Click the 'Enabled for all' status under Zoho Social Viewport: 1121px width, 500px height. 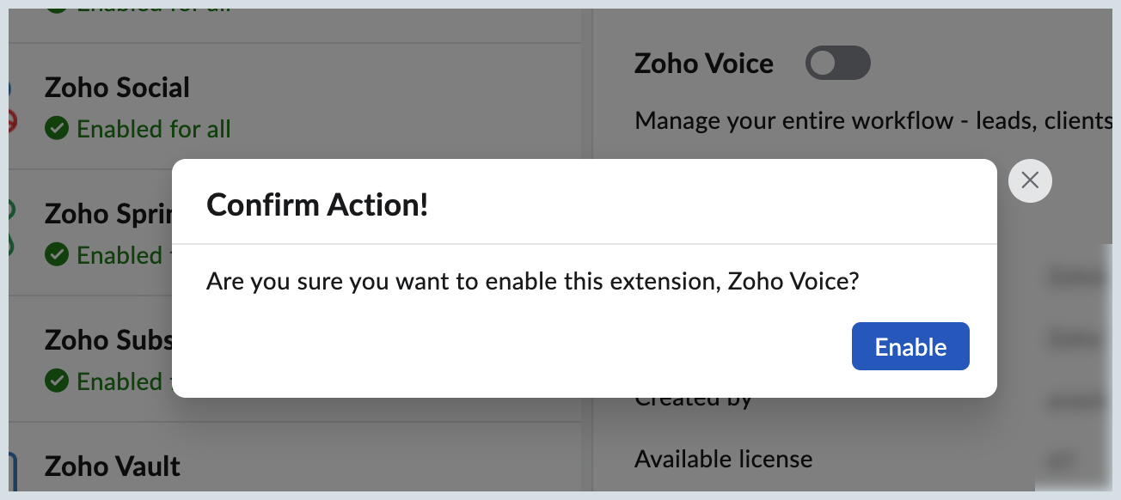[154, 129]
